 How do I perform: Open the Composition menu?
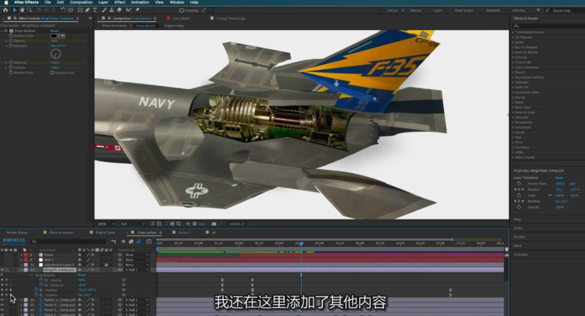pos(81,2)
